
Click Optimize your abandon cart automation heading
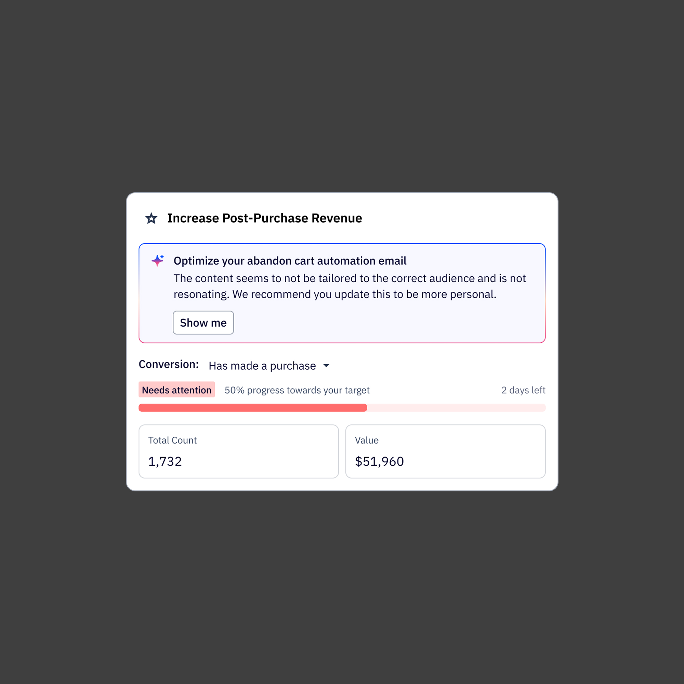(290, 261)
